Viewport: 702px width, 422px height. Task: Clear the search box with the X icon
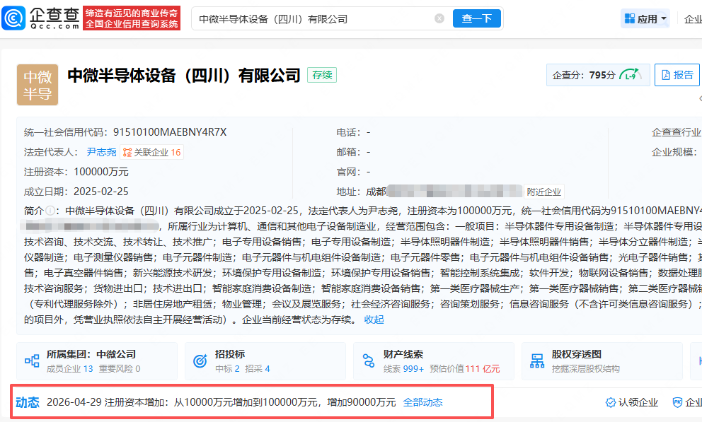tap(439, 18)
